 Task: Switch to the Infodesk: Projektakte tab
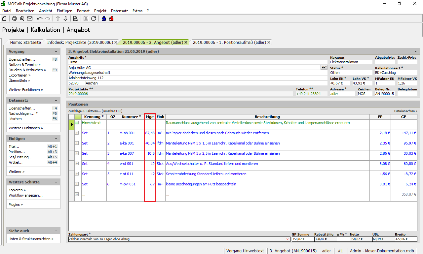[80, 42]
